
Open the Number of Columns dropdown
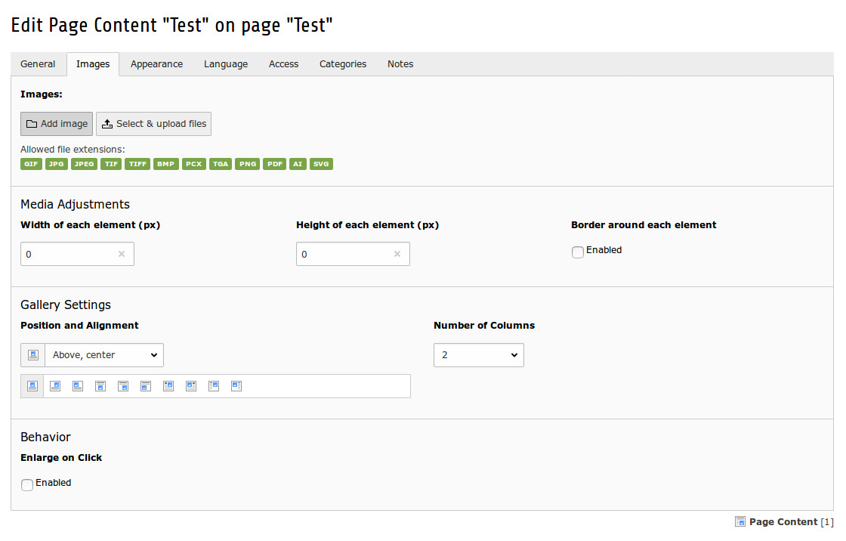pos(479,355)
